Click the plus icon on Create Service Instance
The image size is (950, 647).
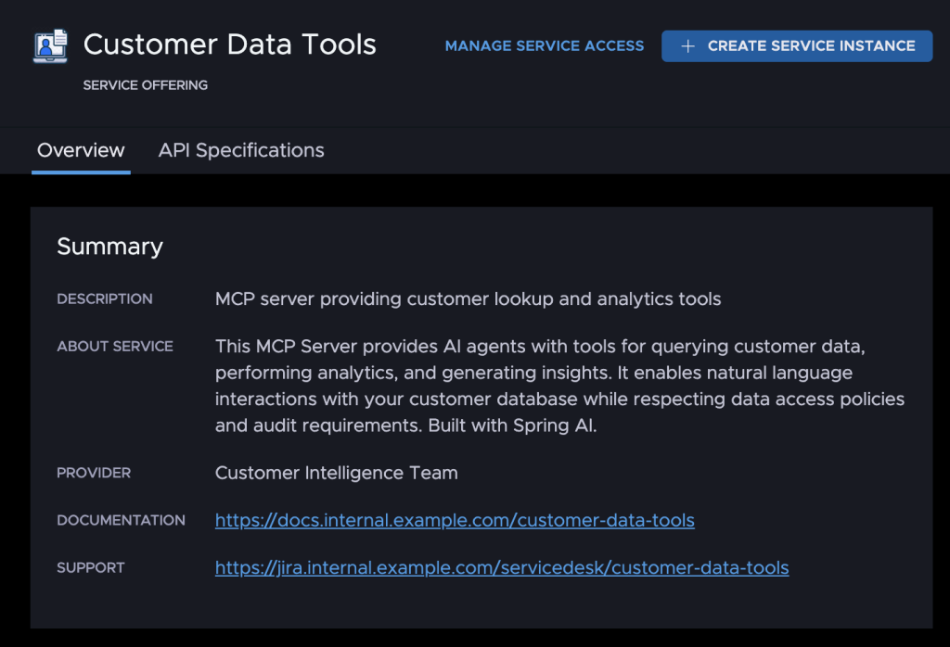[687, 45]
